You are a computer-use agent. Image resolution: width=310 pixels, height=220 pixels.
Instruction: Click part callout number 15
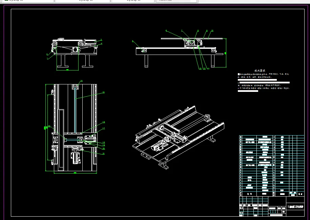pyautogui.click(x=103, y=92)
